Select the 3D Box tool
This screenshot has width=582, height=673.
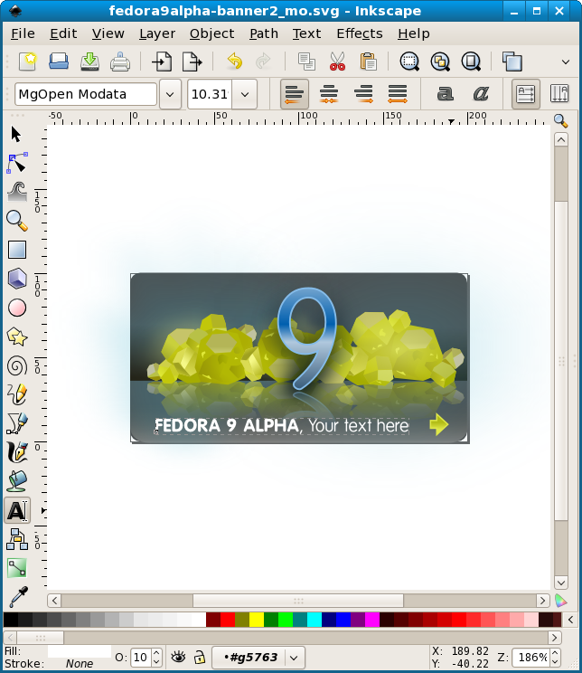click(x=17, y=279)
